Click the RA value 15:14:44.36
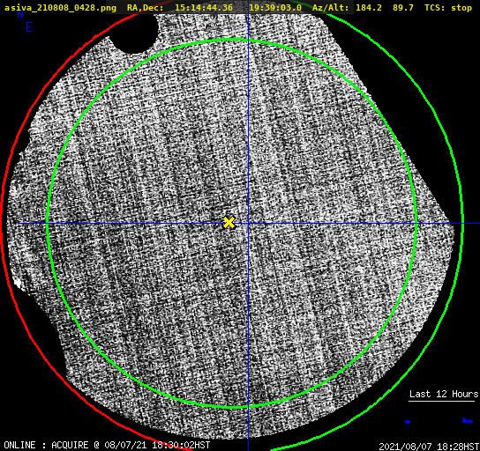Image resolution: width=480 pixels, height=451 pixels. point(204,7)
